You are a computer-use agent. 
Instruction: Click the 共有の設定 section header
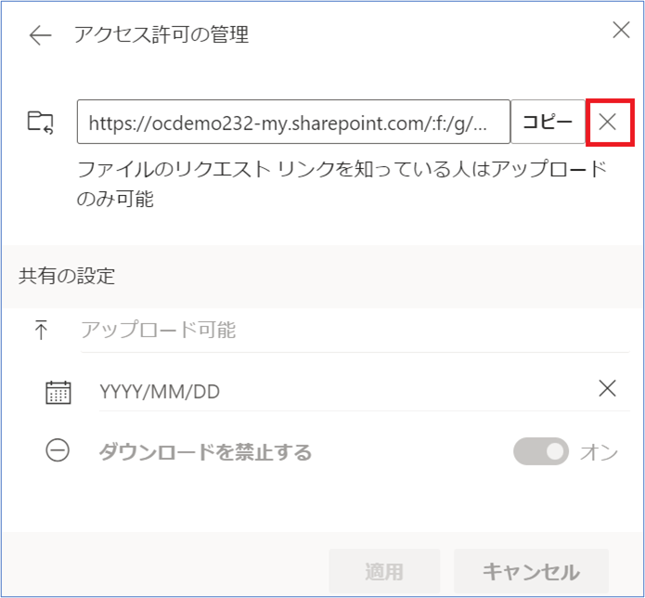(67, 276)
